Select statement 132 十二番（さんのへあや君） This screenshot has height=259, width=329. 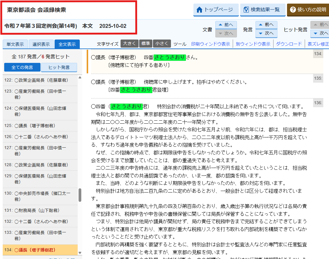[x=40, y=222]
